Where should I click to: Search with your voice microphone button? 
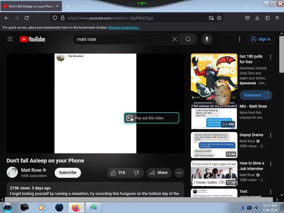point(207,39)
